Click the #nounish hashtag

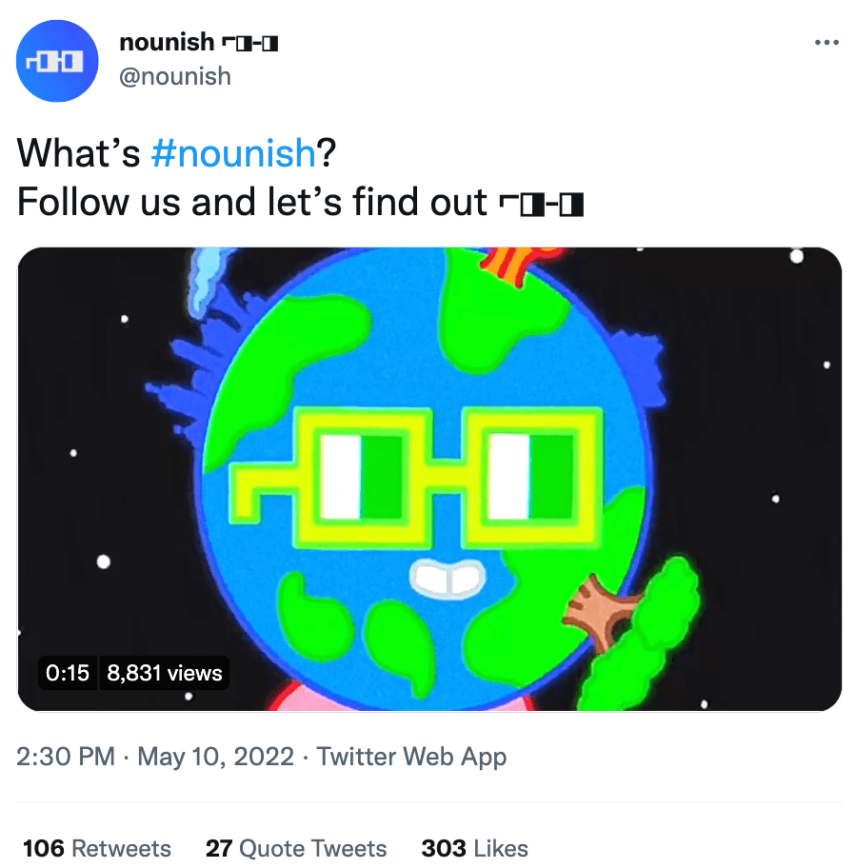232,152
